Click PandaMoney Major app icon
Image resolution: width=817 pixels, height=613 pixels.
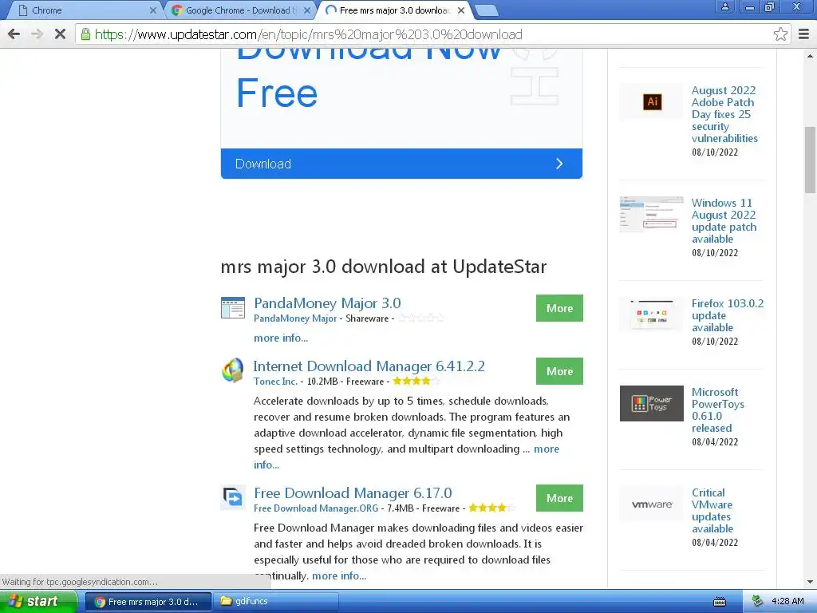coord(232,307)
